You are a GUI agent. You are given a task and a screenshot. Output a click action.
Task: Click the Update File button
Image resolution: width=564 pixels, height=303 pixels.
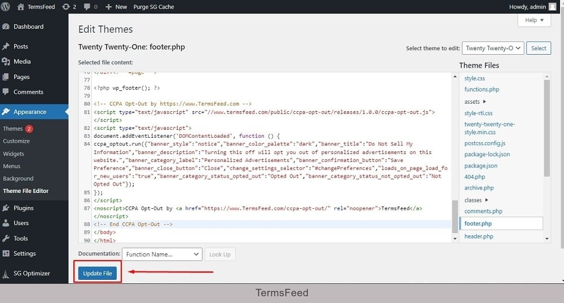[98, 274]
